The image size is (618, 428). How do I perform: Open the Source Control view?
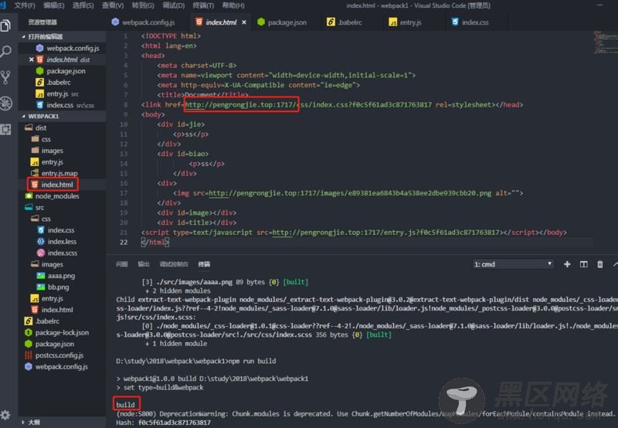[5, 77]
